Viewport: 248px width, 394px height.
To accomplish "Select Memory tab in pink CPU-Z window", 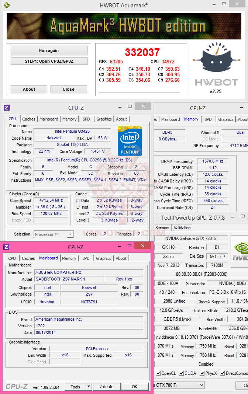I will (x=69, y=258).
